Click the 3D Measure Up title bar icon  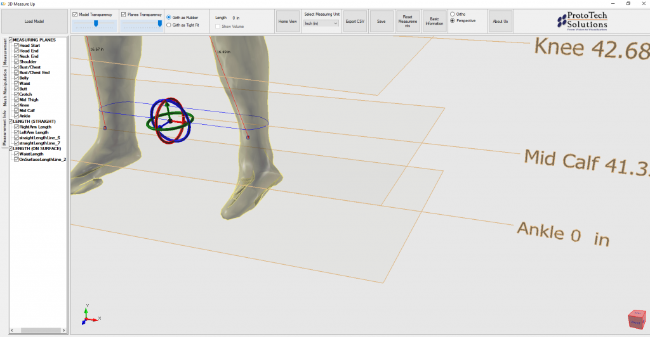pyautogui.click(x=4, y=4)
